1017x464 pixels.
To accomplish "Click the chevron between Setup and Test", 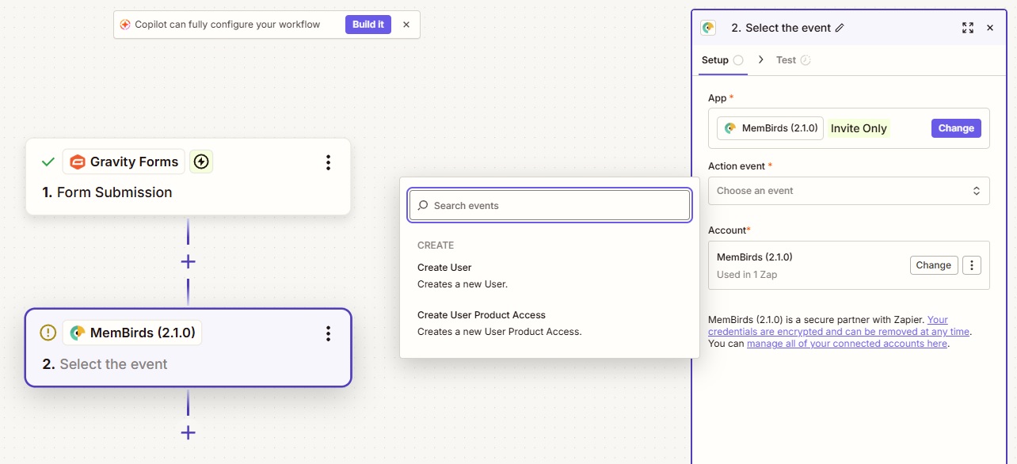I will 761,59.
